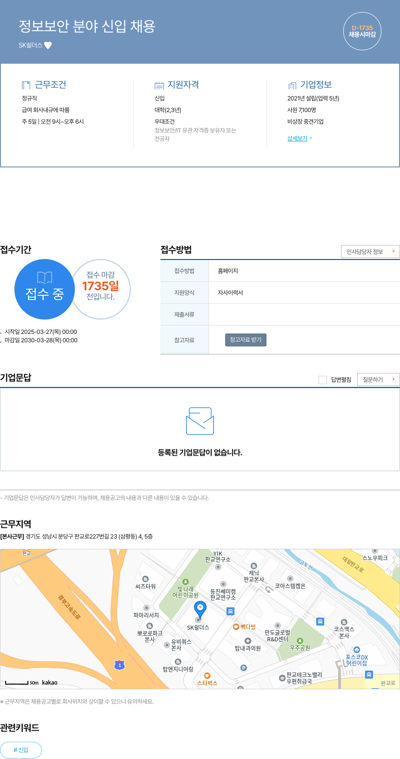Click the 자사이력서 지원양식 value
400x759 pixels.
(x=231, y=293)
